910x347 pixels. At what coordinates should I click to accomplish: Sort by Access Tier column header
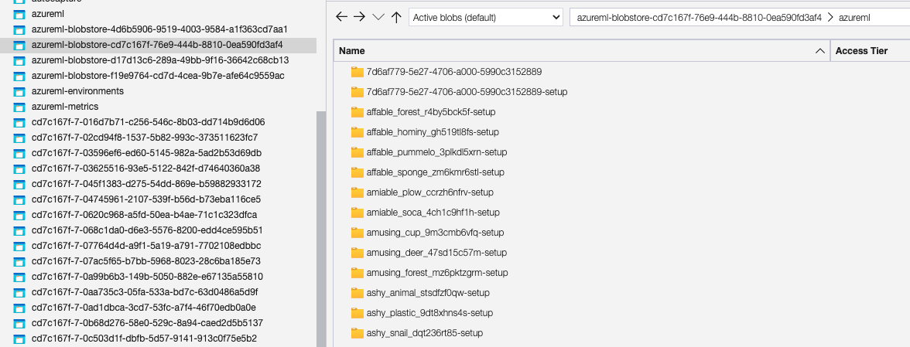coord(870,51)
